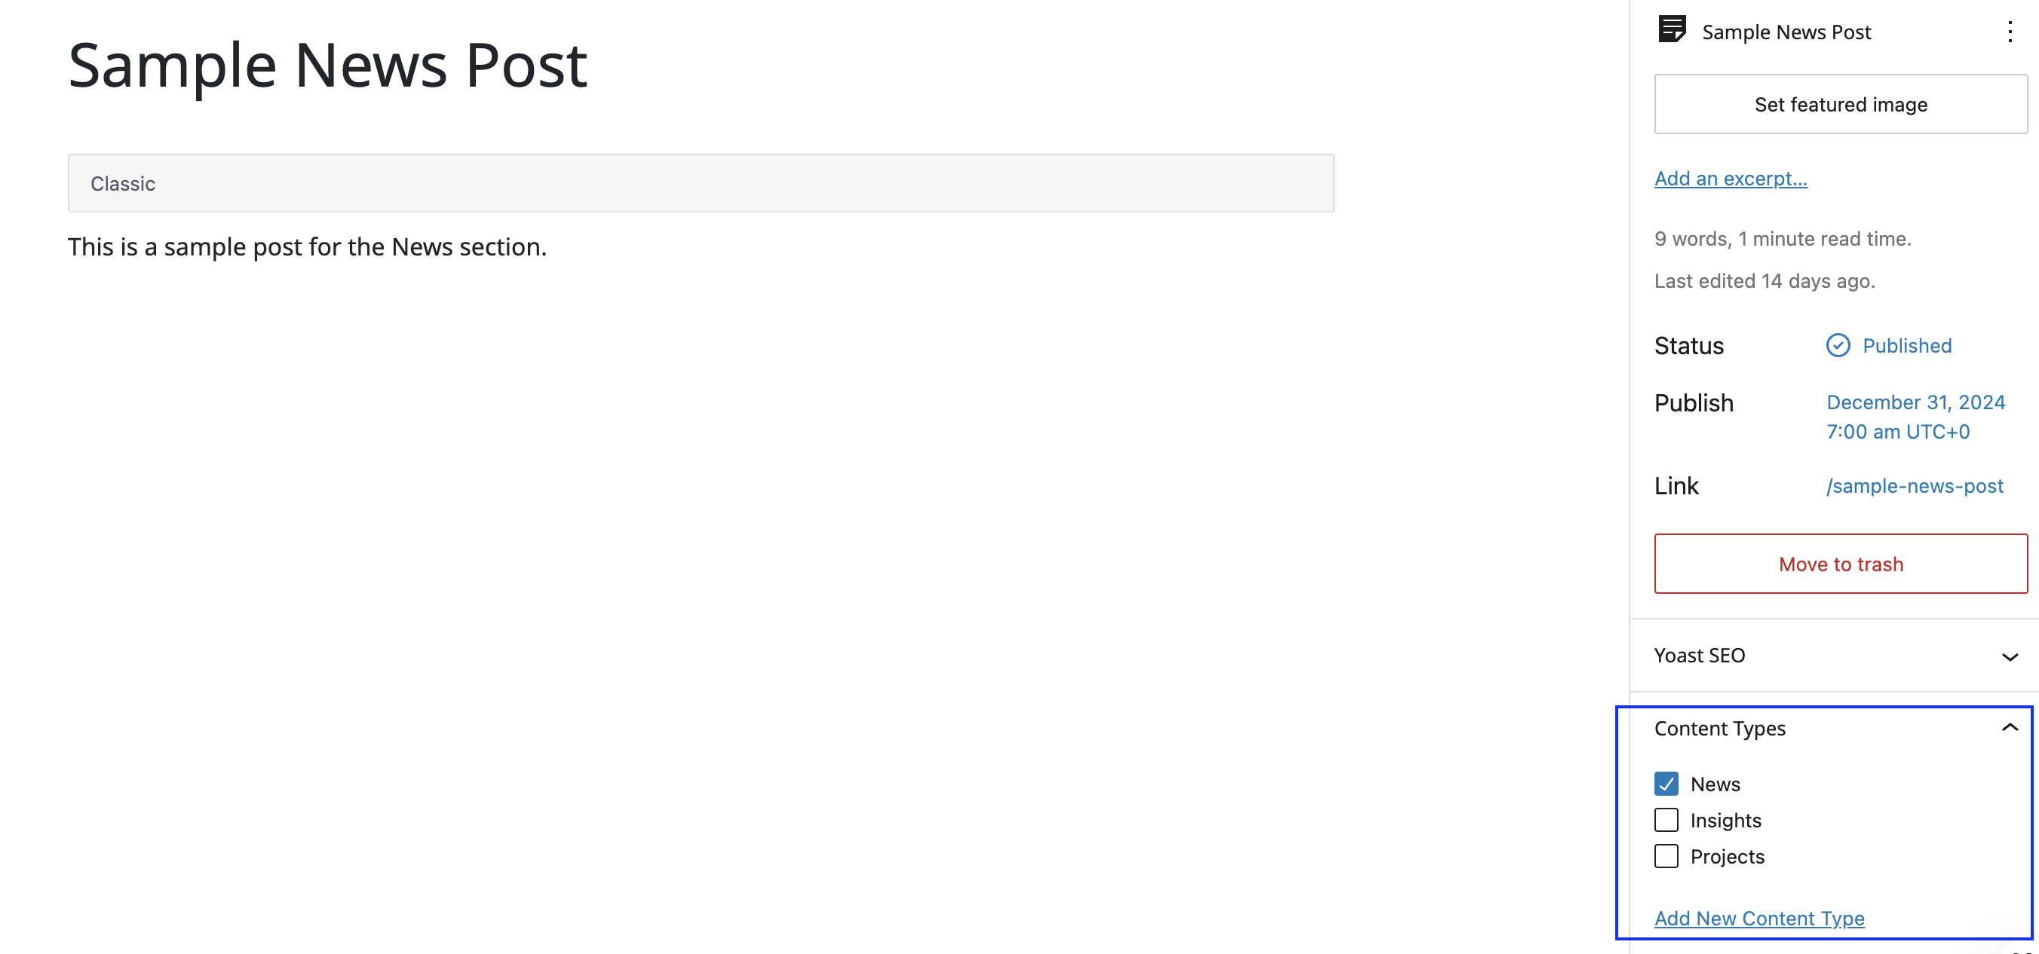Open Add New Content Type link
The height and width of the screenshot is (954, 2039).
(x=1758, y=919)
